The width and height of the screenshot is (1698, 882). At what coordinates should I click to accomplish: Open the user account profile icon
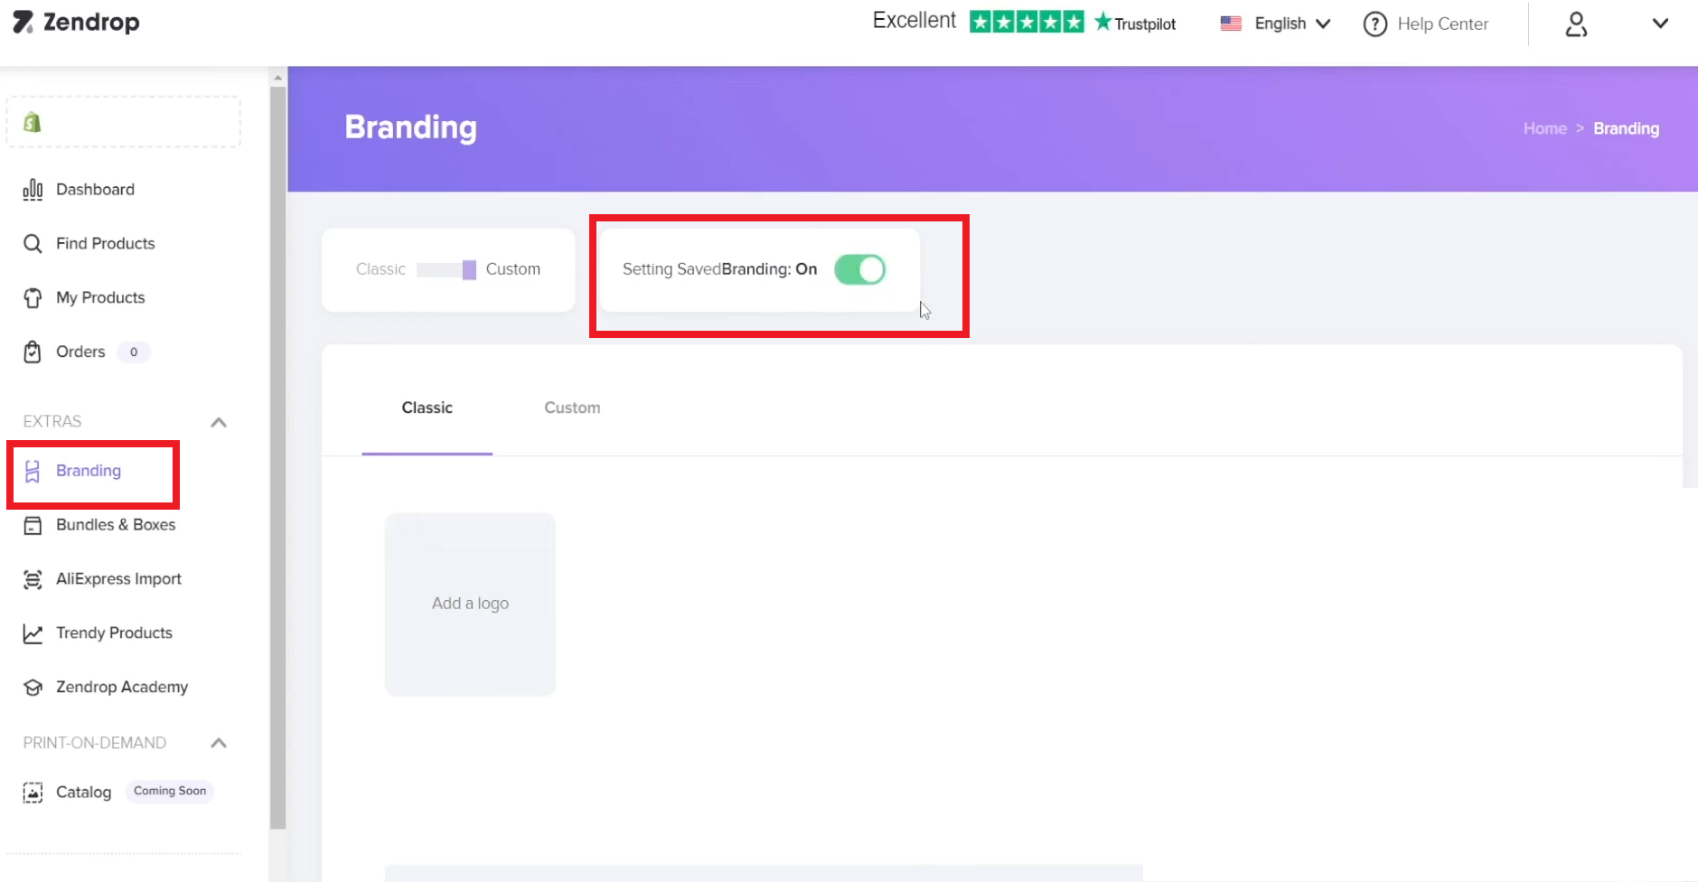coord(1576,24)
